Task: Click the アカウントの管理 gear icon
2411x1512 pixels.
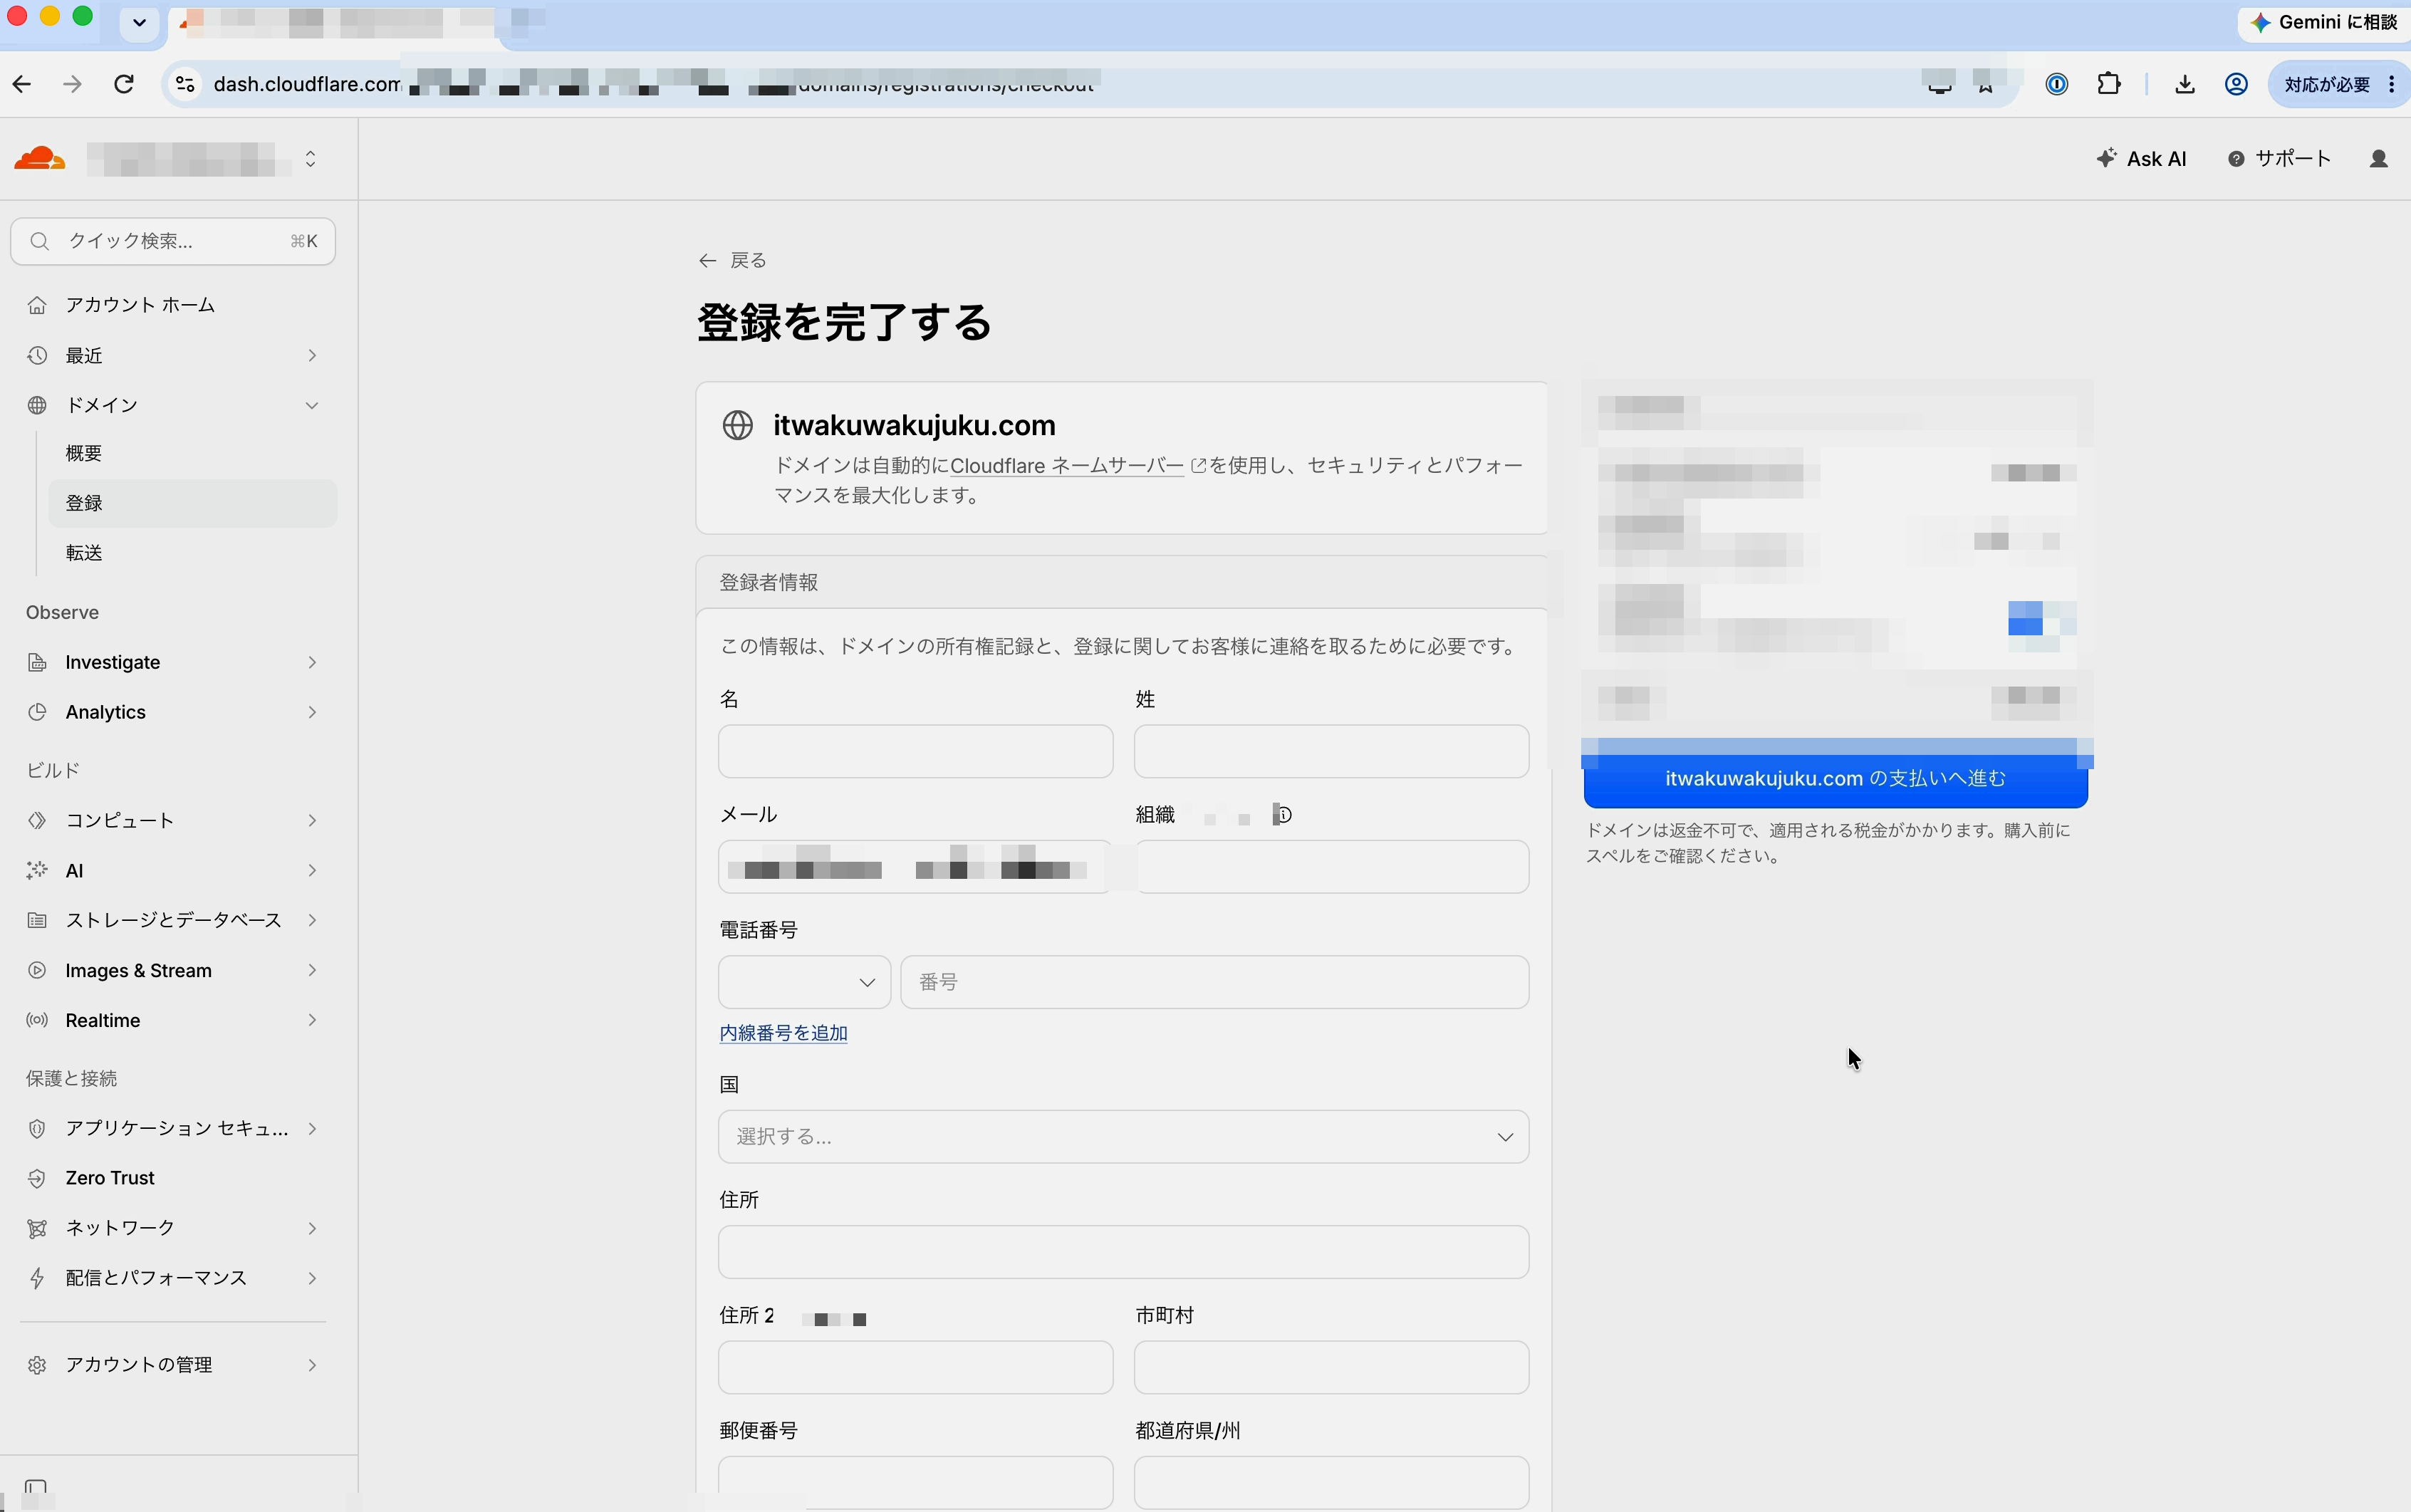Action: tap(37, 1365)
